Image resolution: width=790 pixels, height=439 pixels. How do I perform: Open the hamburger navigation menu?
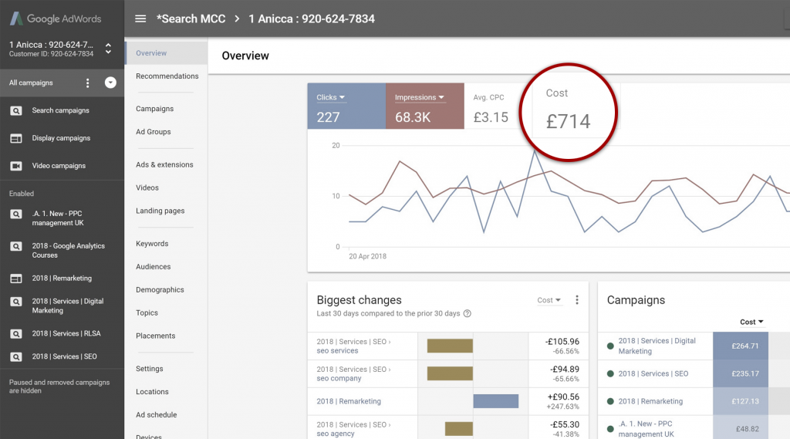click(140, 19)
